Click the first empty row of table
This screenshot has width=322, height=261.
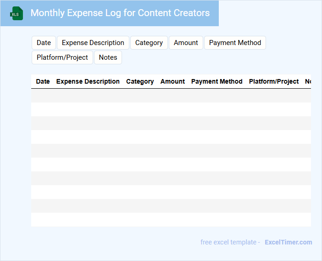tap(171, 96)
